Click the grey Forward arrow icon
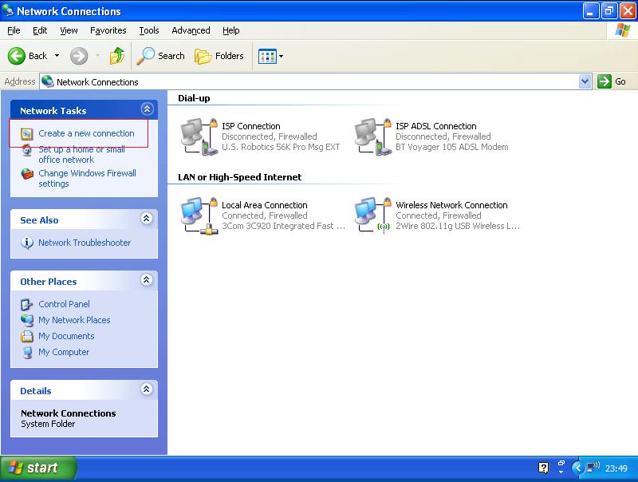The image size is (638, 482). pos(79,56)
